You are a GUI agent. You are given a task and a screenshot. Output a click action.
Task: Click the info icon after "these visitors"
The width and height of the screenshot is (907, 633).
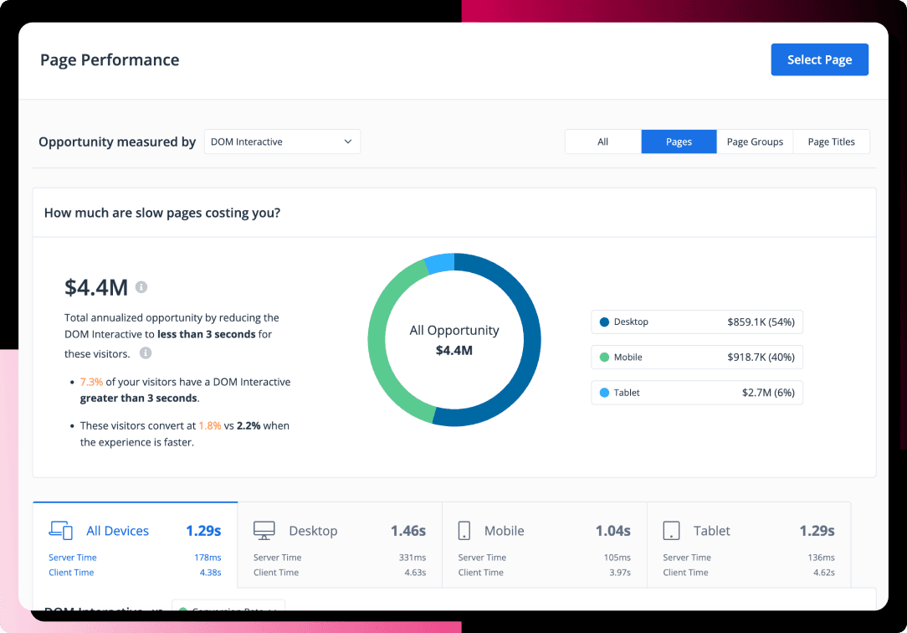(146, 353)
